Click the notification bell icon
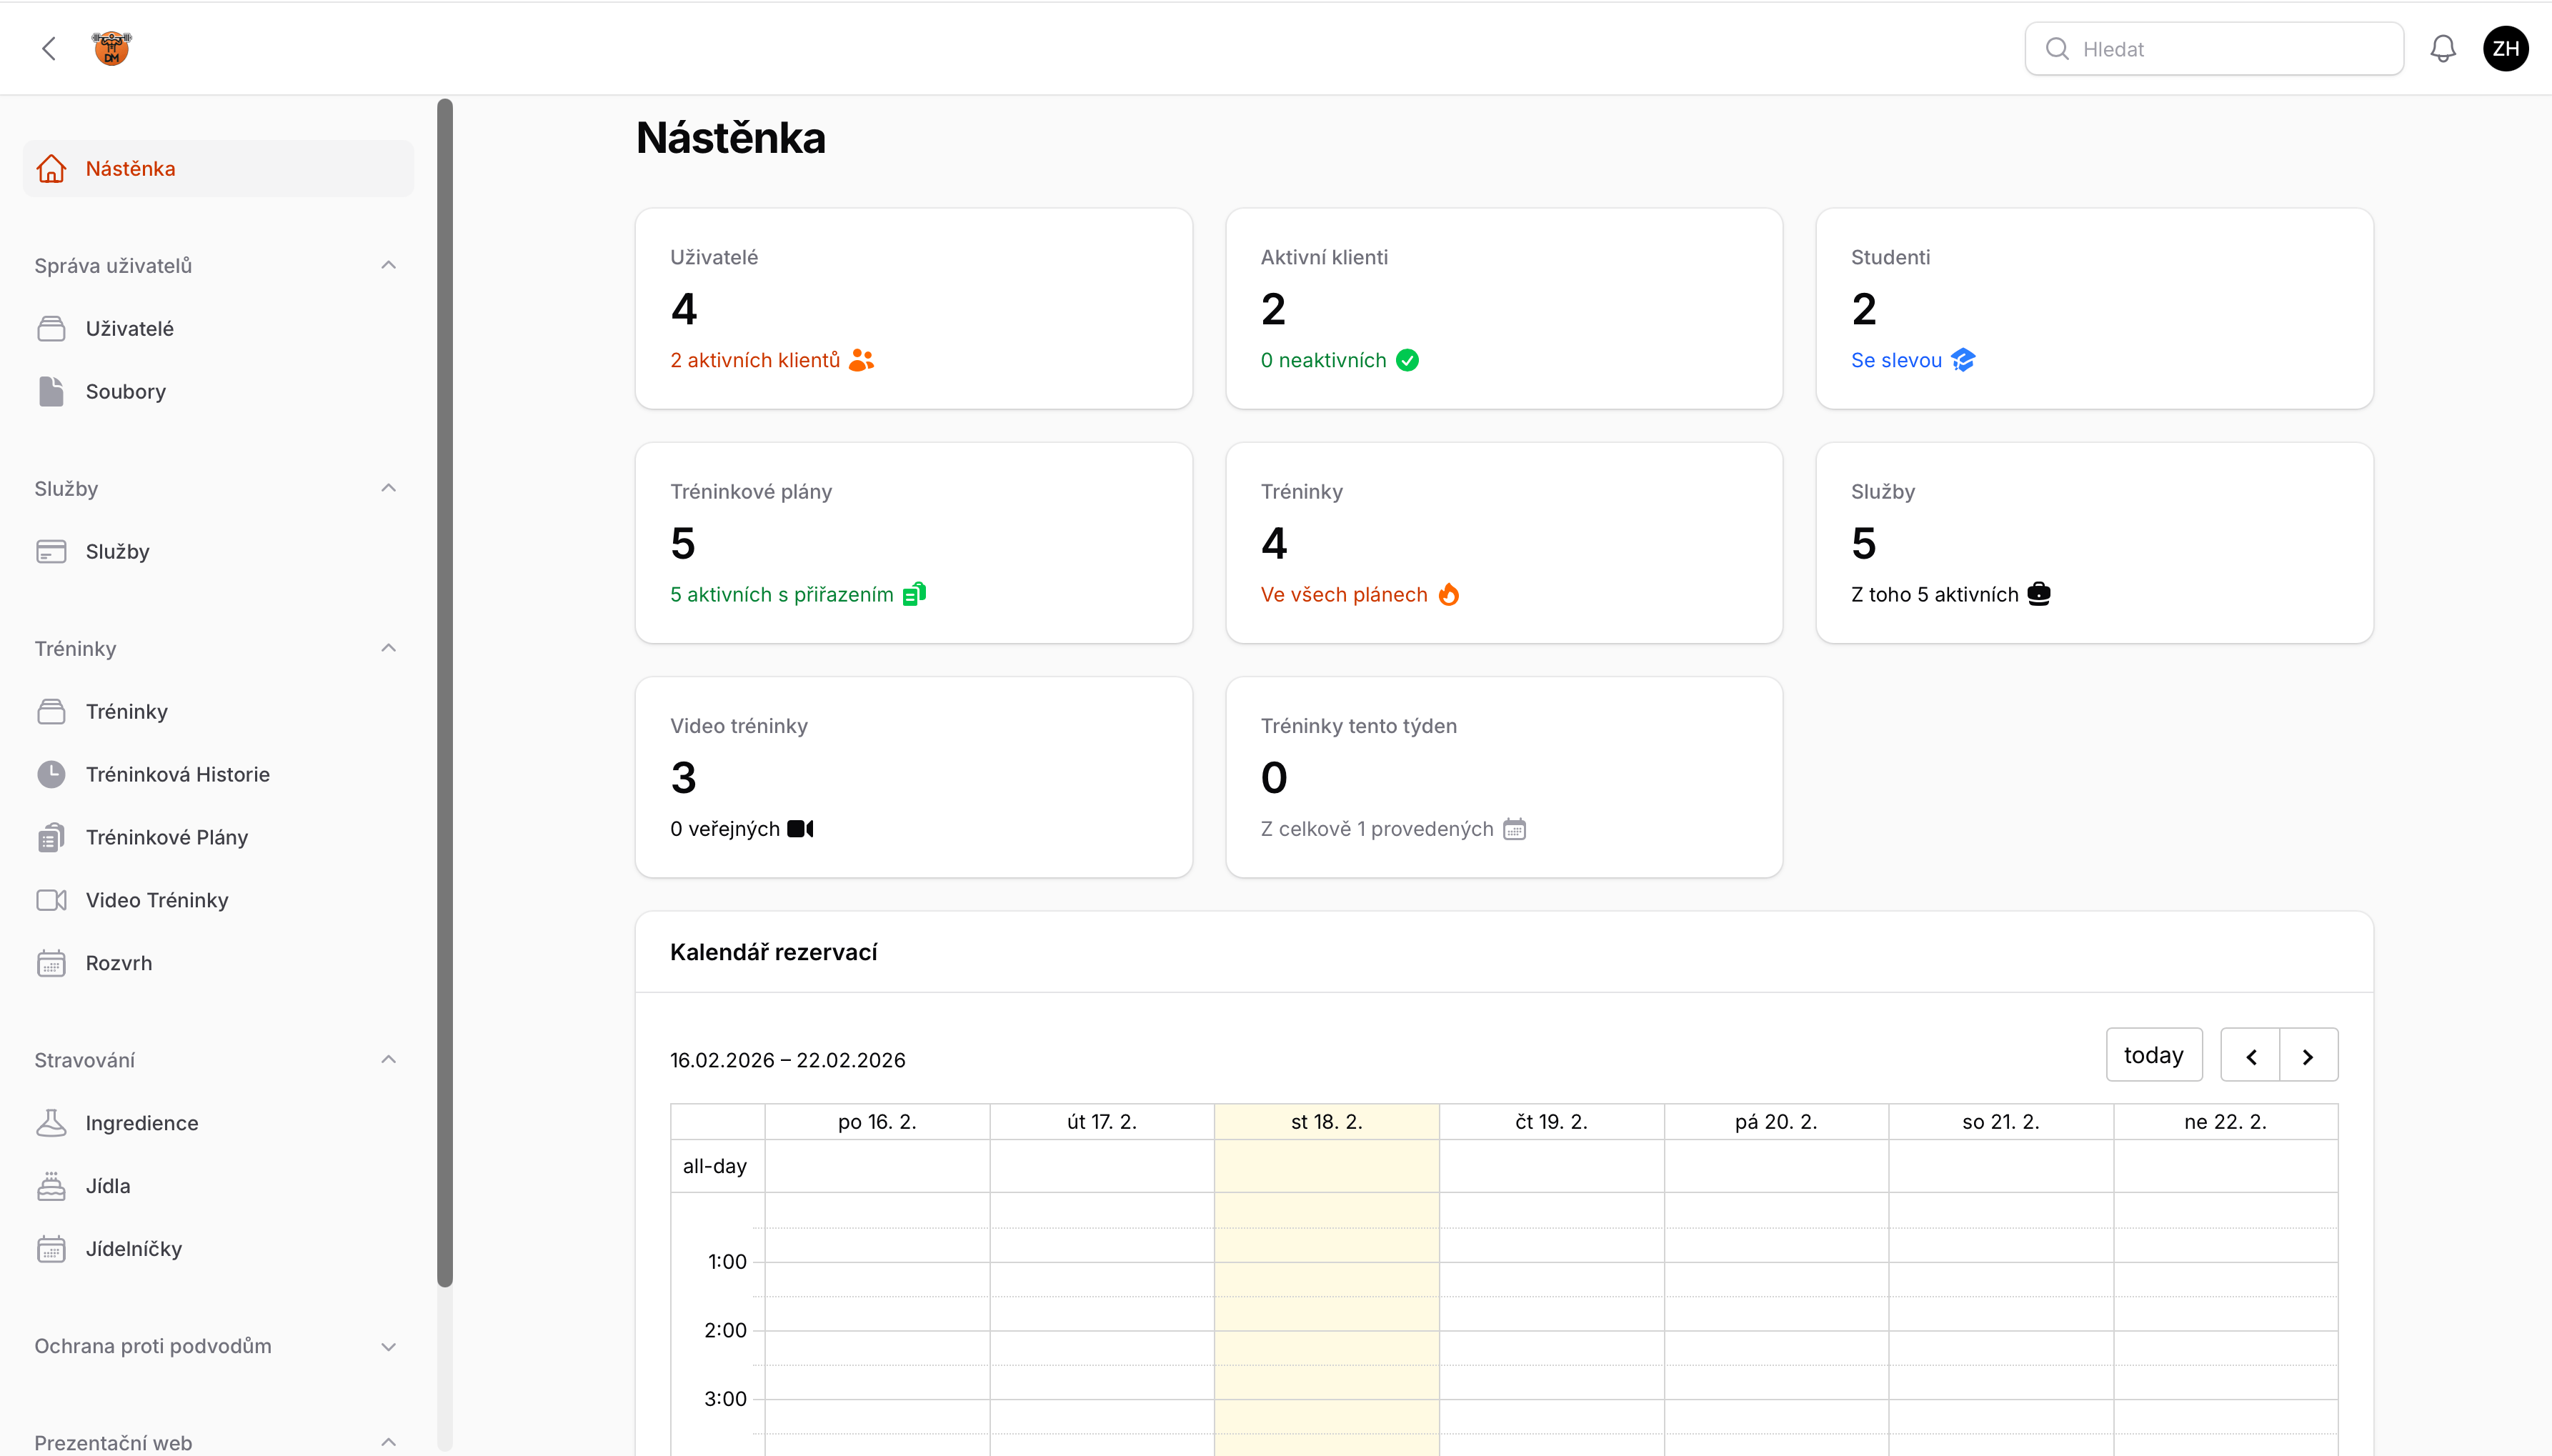This screenshot has width=2552, height=1456. pyautogui.click(x=2442, y=49)
